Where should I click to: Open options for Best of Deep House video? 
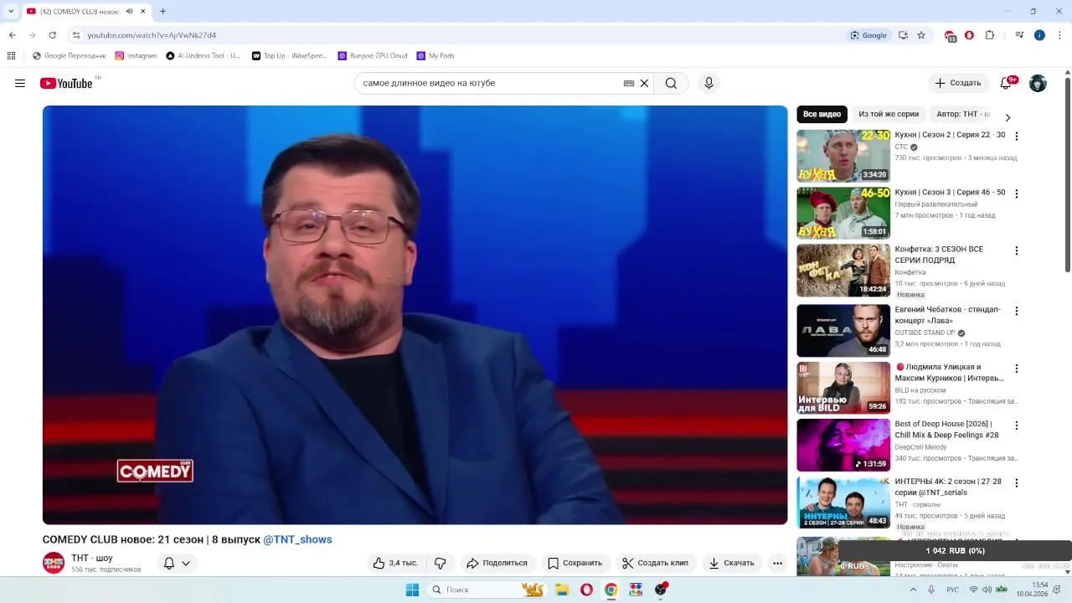coord(1017,425)
